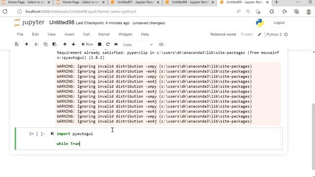The image size is (315, 177).
Task: Click the Python 3 kernel name
Action: coord(274,34)
